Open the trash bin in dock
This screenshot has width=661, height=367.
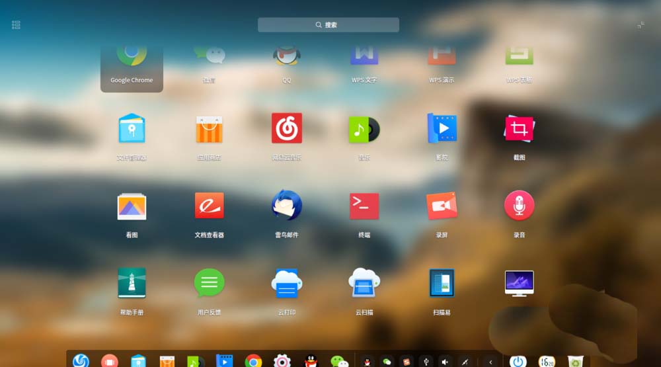click(575, 361)
